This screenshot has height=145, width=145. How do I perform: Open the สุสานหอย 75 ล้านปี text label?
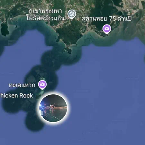(107, 19)
